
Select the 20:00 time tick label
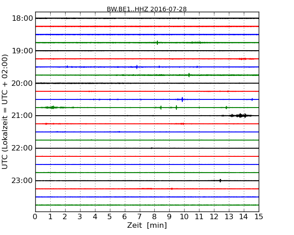point(22,83)
